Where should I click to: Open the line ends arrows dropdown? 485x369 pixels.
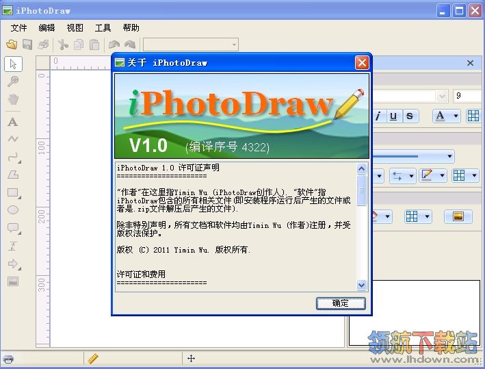pos(402,176)
